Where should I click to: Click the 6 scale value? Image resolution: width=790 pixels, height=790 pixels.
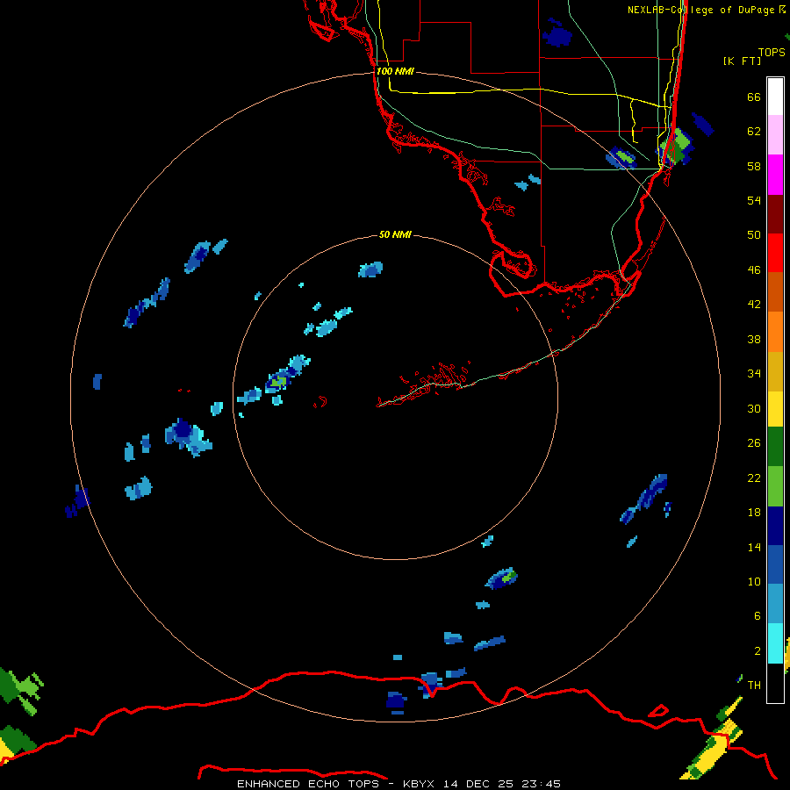click(x=757, y=615)
